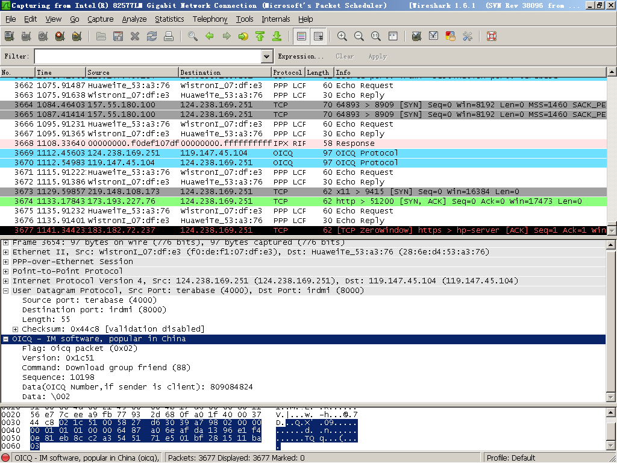Image resolution: width=617 pixels, height=463 pixels.
Task: Expand the Ethernet II tree node
Action: [6, 252]
